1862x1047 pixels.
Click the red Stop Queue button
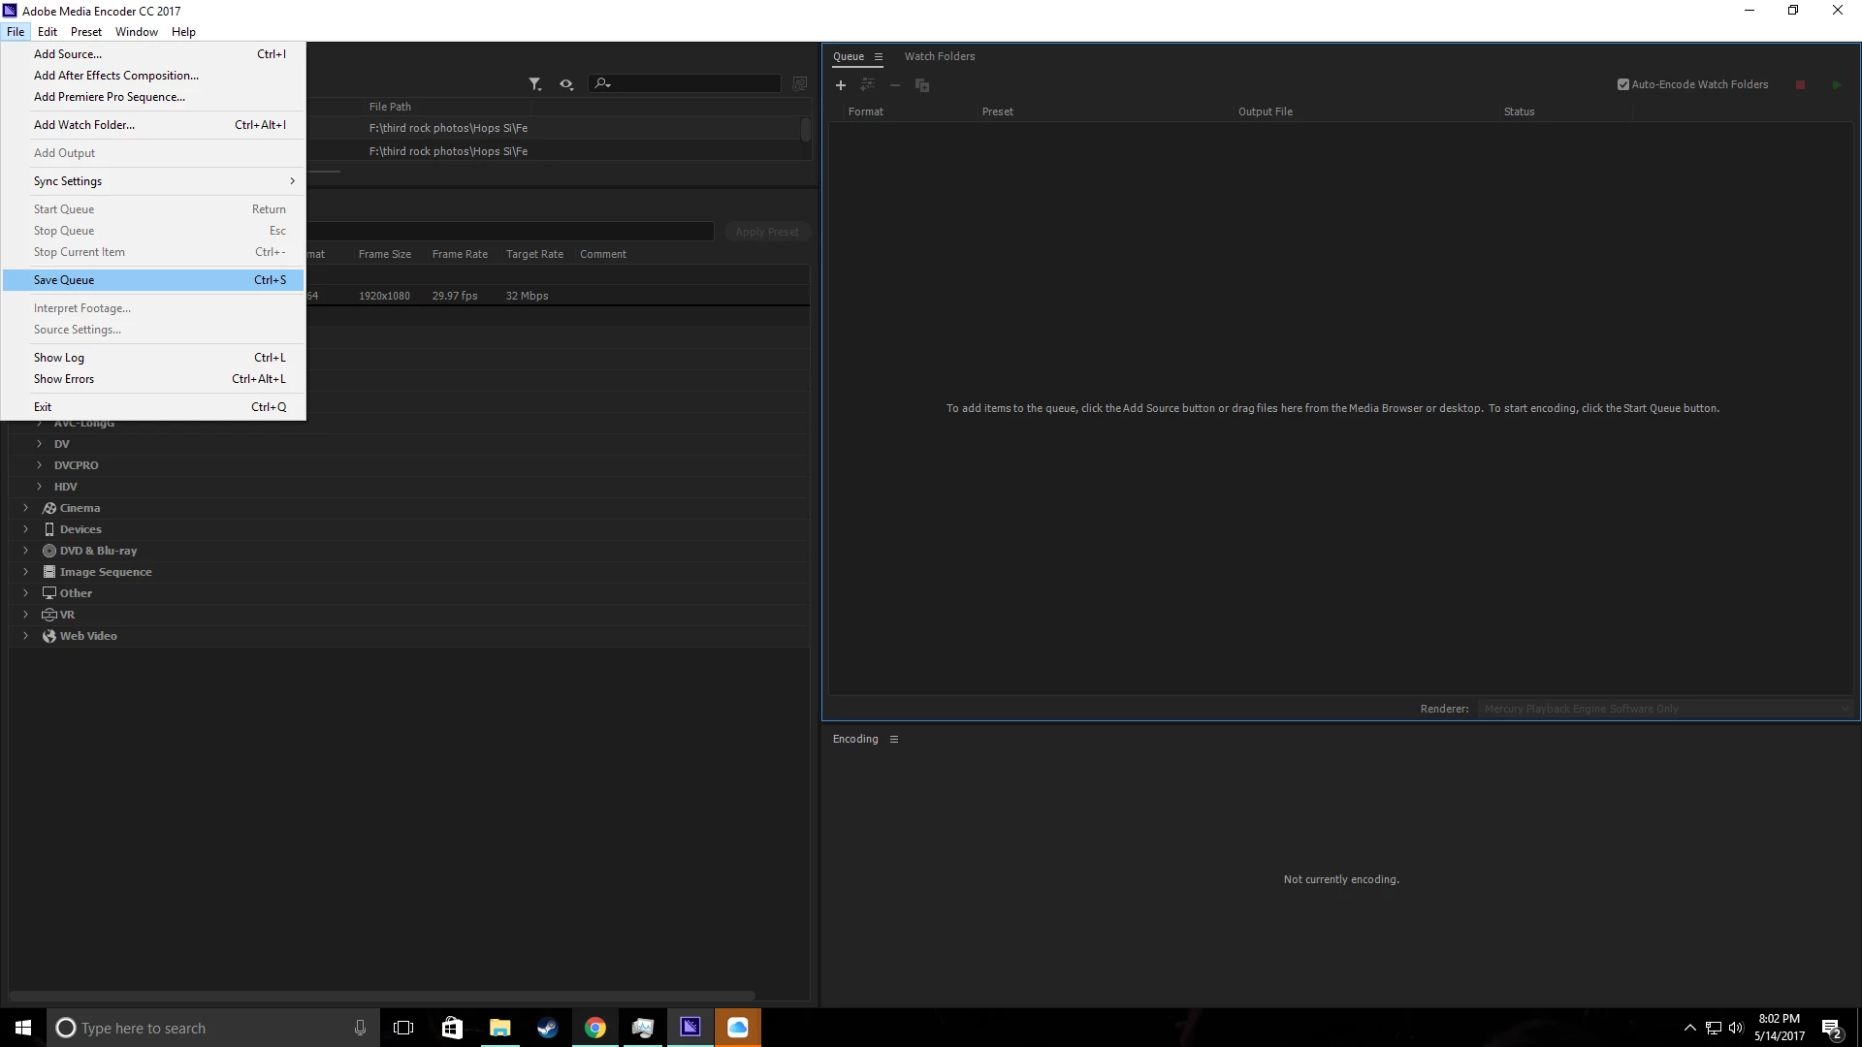pos(1800,85)
